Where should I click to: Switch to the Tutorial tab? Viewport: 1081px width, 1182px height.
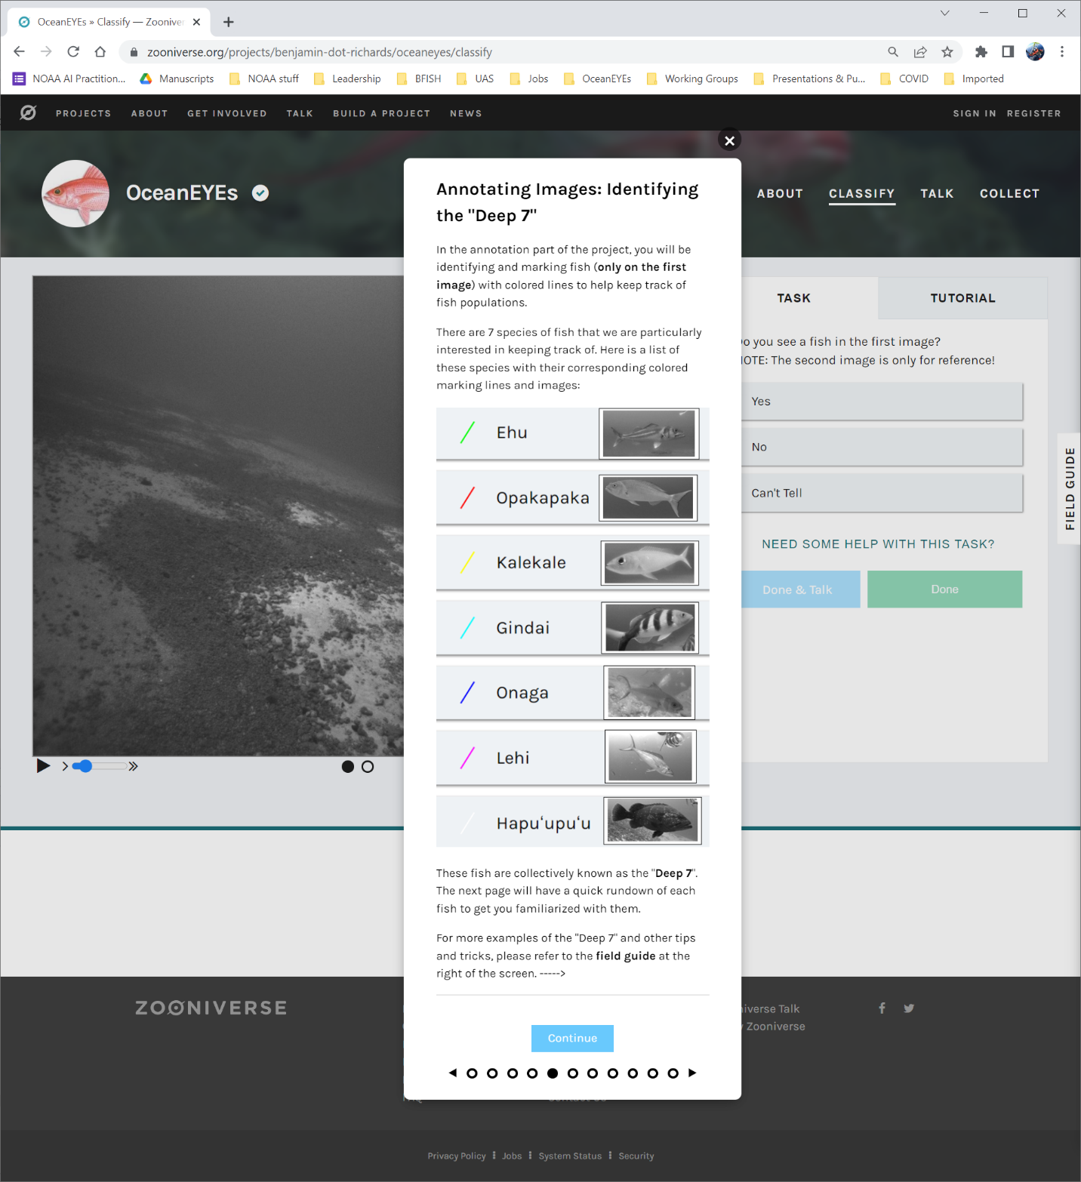click(962, 298)
